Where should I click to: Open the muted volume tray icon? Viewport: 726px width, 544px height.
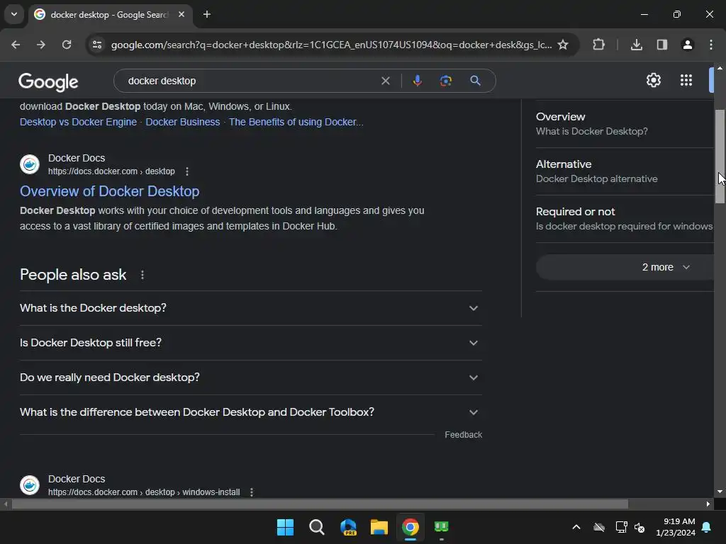click(x=640, y=527)
